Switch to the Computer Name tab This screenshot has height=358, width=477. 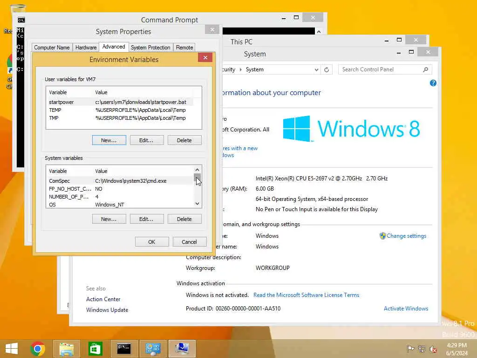tap(52, 48)
